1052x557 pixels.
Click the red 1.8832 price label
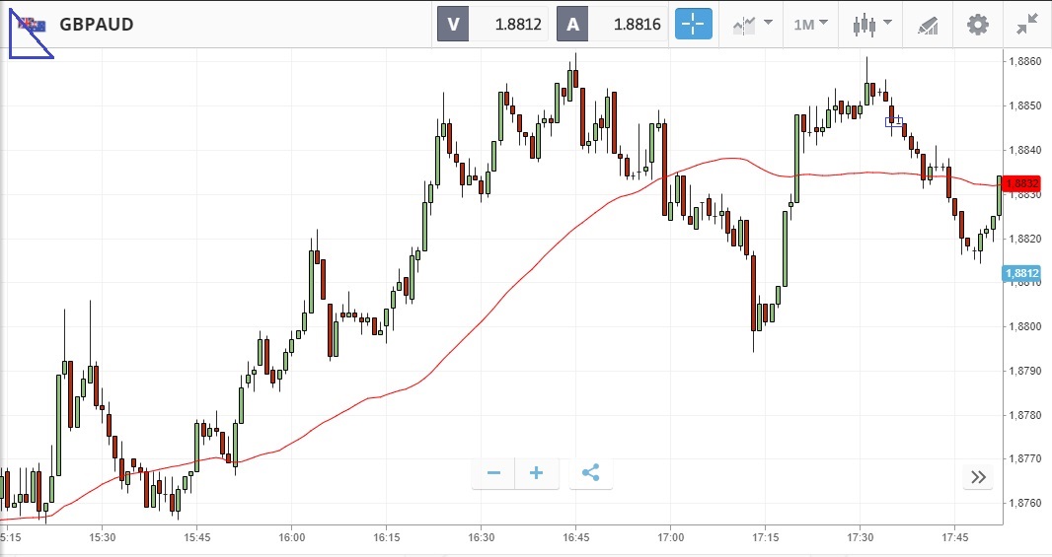coord(1022,183)
